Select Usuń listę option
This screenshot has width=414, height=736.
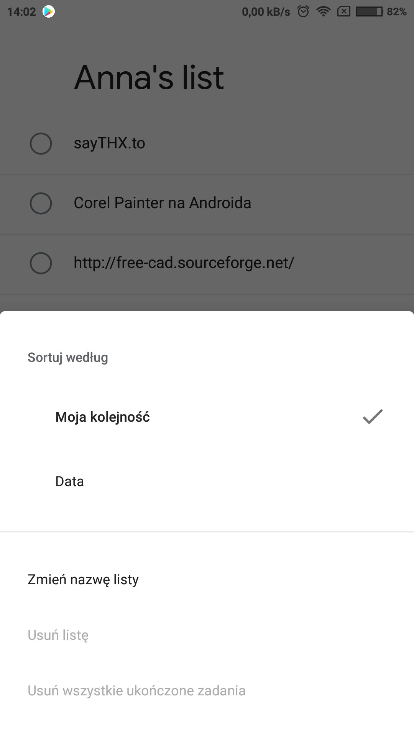coord(207,635)
